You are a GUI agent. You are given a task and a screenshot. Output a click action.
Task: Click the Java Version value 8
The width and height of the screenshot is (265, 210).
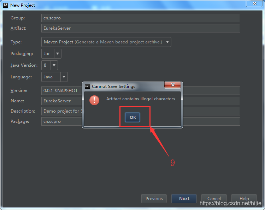pyautogui.click(x=45, y=65)
